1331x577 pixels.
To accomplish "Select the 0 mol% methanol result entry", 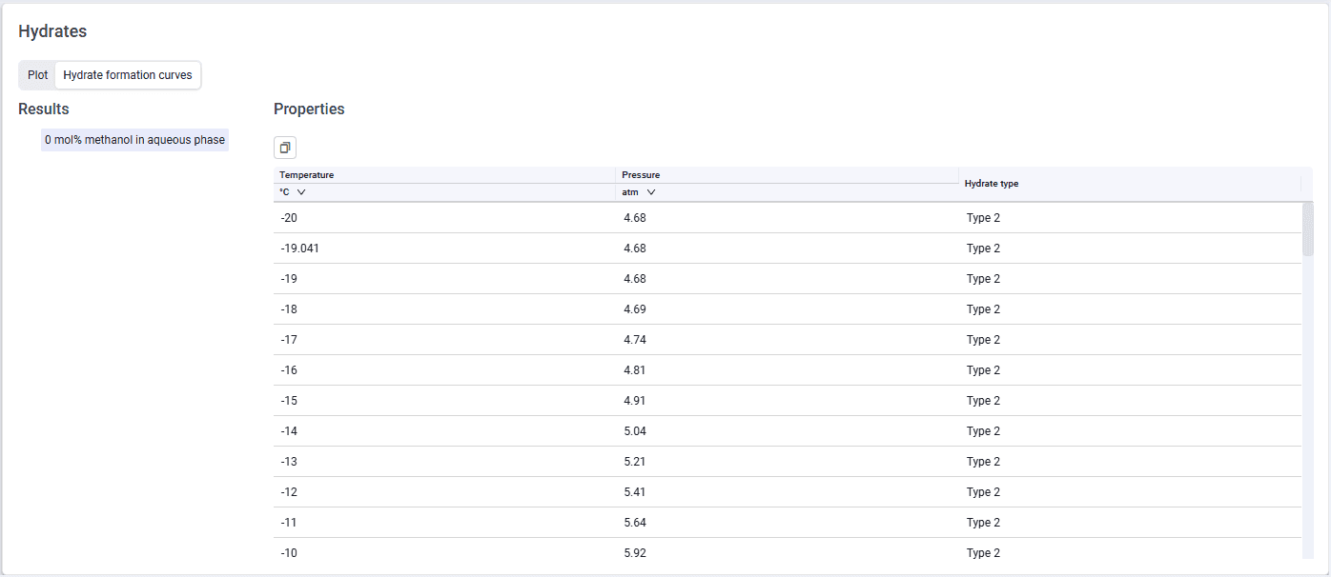I will click(134, 140).
